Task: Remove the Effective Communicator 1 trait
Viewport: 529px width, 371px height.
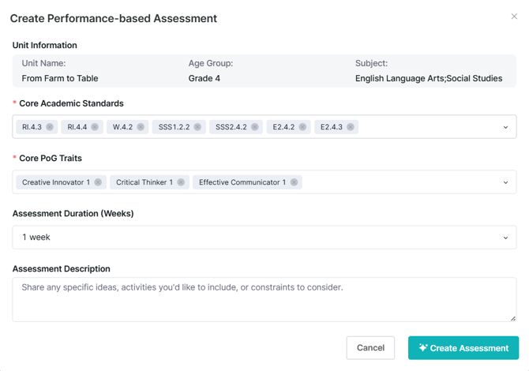Action: click(x=294, y=182)
